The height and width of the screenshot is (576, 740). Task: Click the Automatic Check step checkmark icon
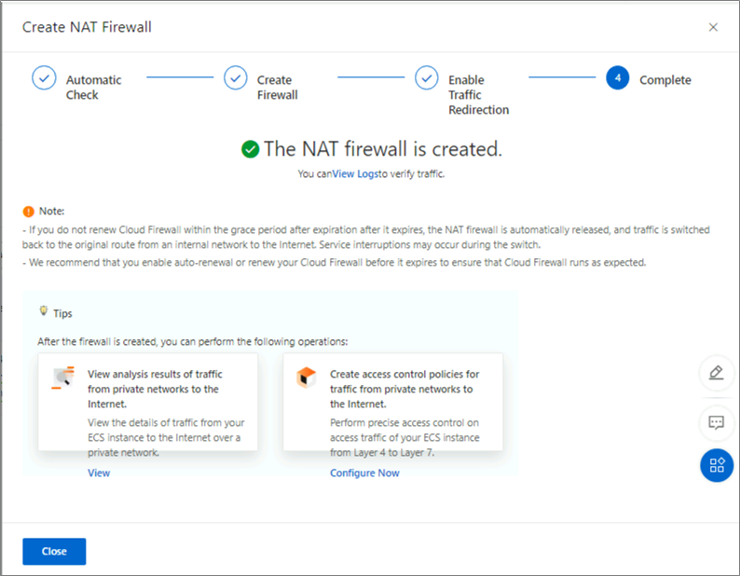tap(44, 78)
